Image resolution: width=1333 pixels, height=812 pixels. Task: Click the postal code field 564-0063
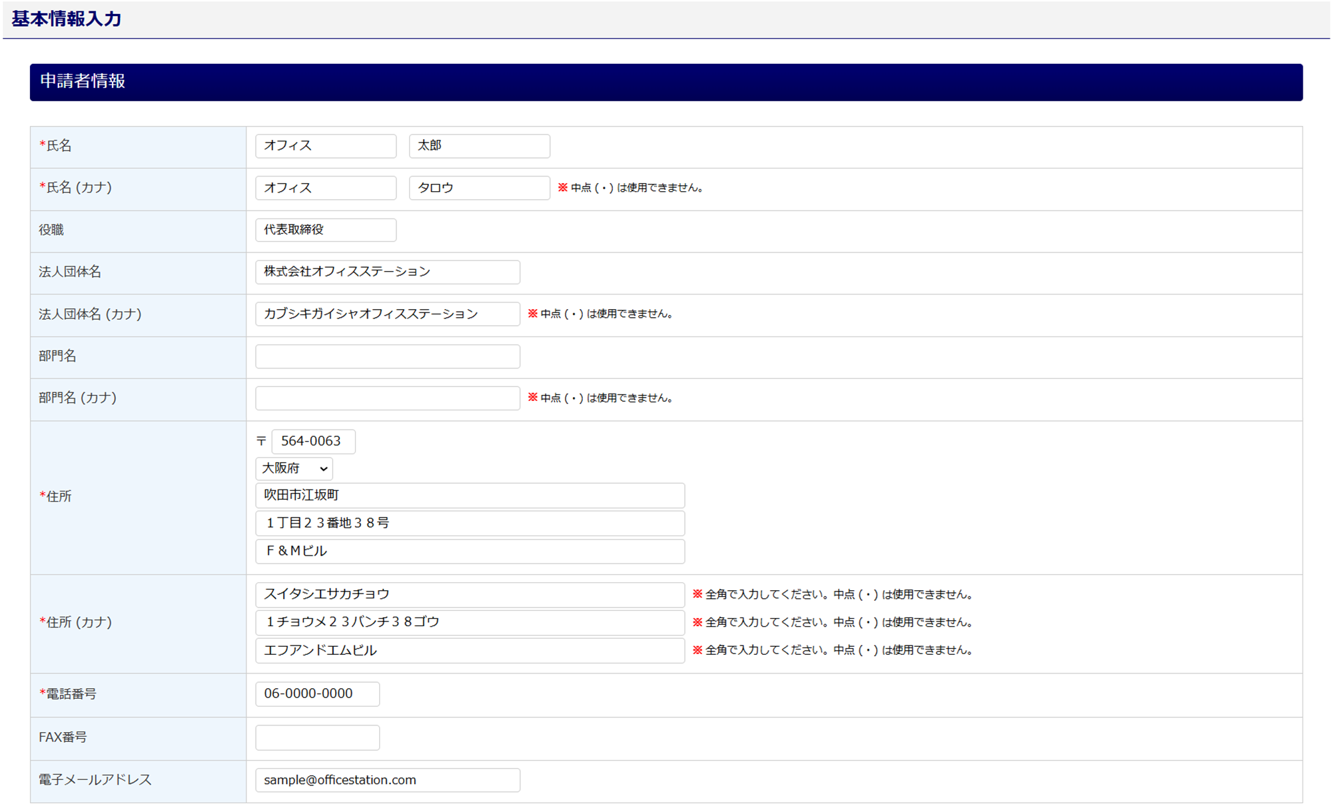313,441
